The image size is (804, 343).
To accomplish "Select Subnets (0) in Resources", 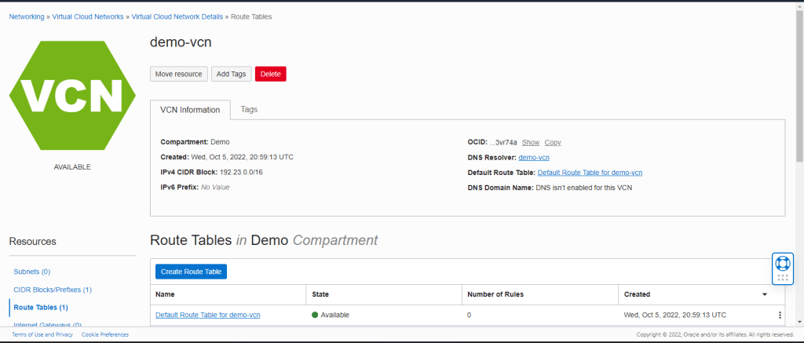I will coord(31,272).
